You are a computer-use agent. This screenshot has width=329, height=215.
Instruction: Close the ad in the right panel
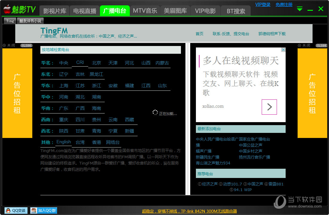pos(283,50)
